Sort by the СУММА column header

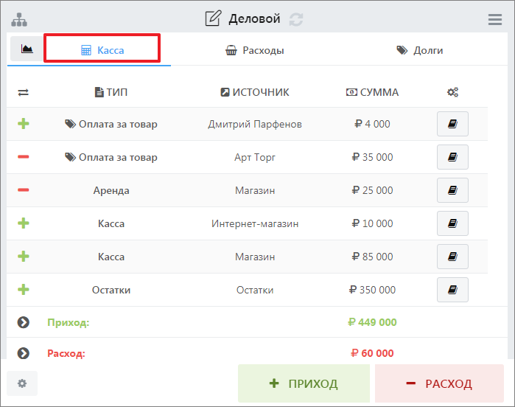point(372,92)
